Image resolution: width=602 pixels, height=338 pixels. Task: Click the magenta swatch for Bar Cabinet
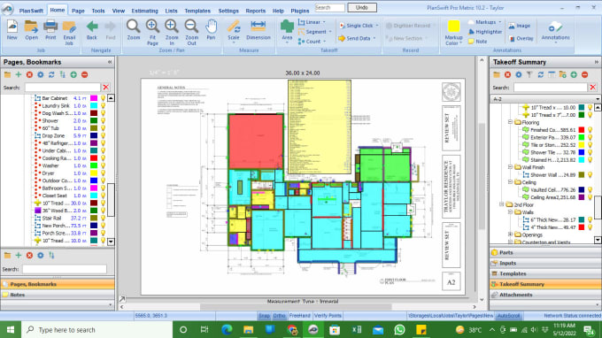[x=94, y=98]
